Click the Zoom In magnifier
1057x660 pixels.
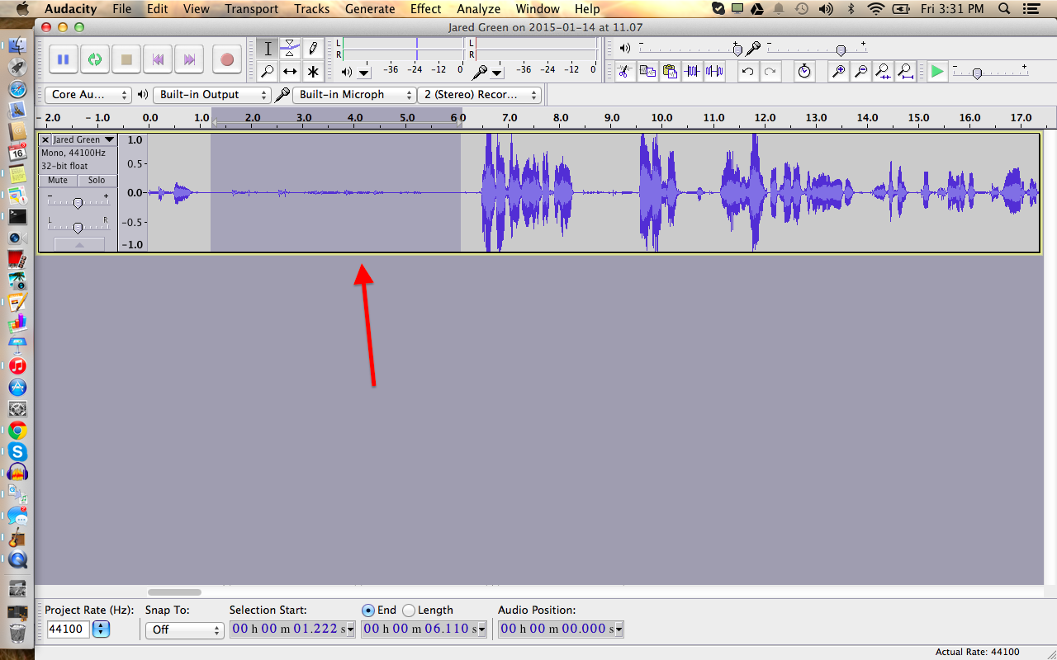[838, 72]
